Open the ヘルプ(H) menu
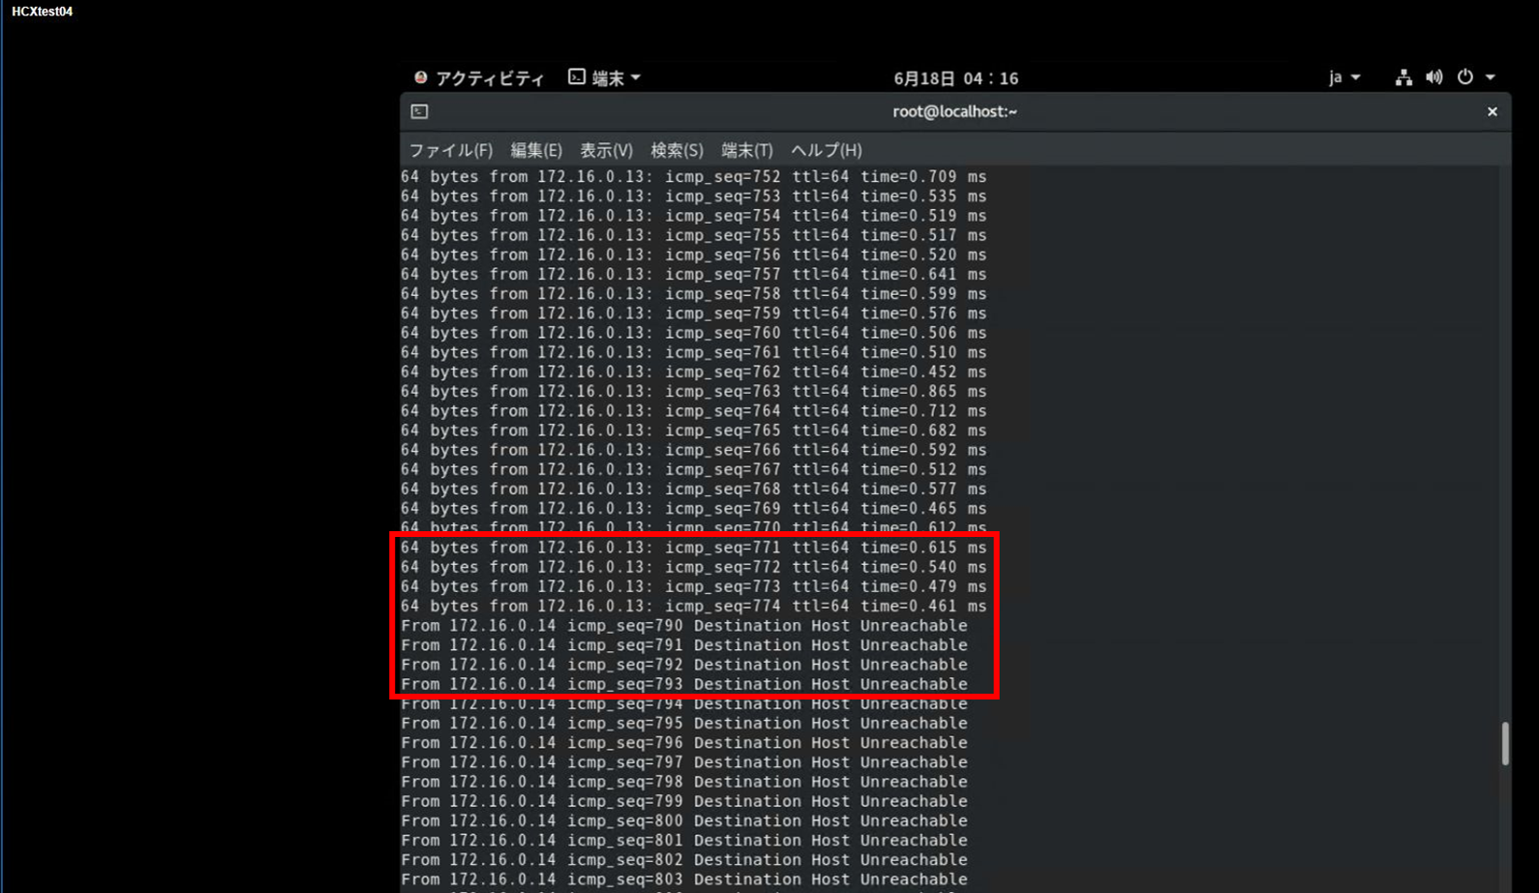The height and width of the screenshot is (893, 1539). pyautogui.click(x=826, y=150)
